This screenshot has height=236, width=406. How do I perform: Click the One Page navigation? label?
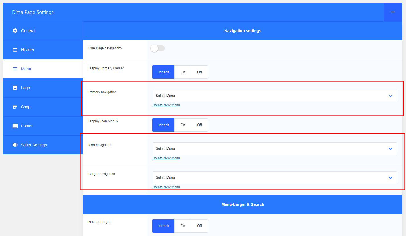105,48
